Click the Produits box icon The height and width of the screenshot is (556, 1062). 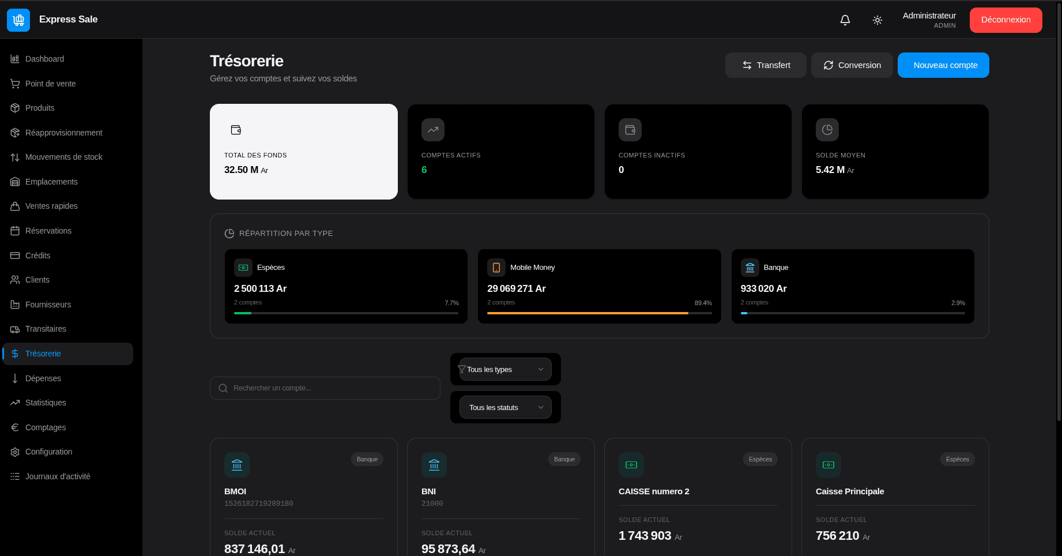[15, 108]
